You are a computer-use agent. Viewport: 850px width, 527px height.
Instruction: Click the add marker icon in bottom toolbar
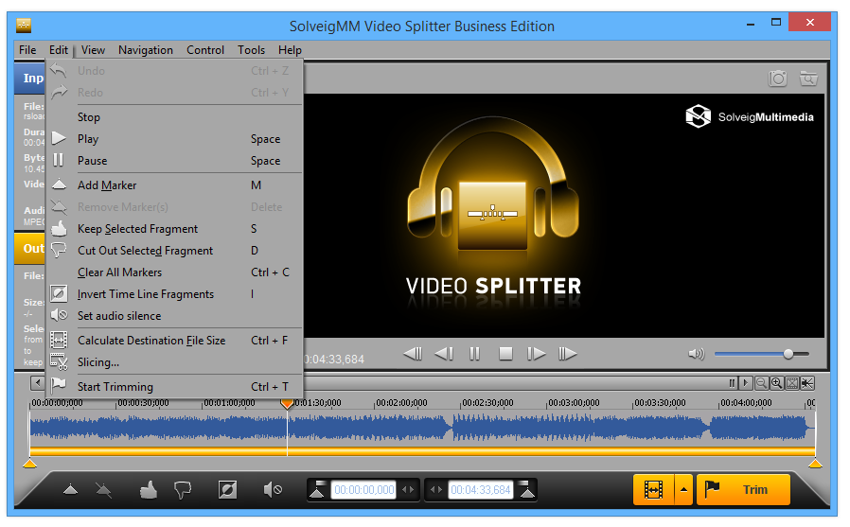[70, 490]
